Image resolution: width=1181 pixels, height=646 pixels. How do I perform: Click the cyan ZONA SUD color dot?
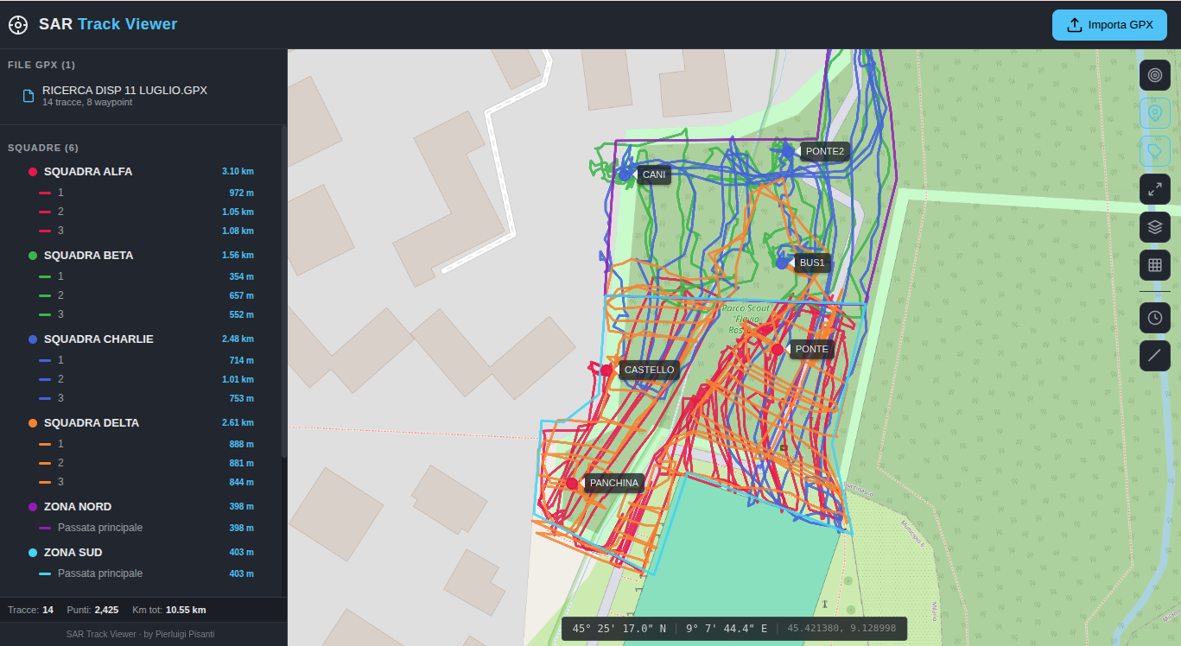33,553
